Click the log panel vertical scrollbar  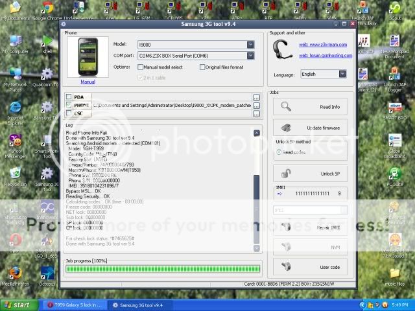256,188
